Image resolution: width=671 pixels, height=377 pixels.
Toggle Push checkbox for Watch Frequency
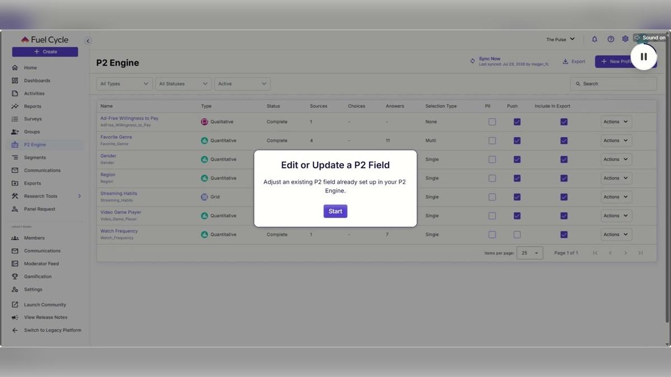point(517,235)
